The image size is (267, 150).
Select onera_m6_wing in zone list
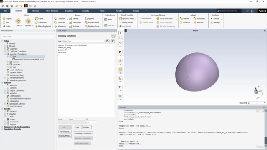pos(64,47)
